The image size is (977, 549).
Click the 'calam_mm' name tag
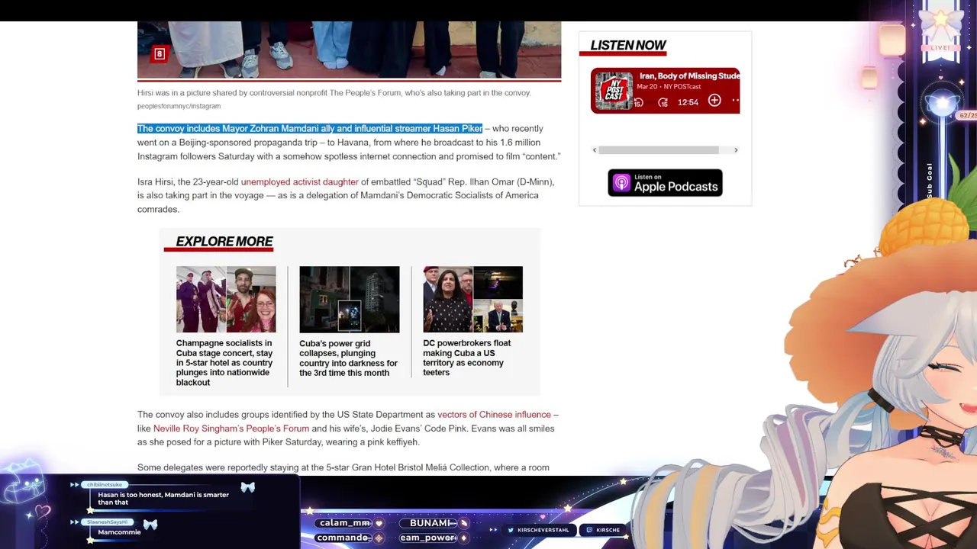coord(345,523)
